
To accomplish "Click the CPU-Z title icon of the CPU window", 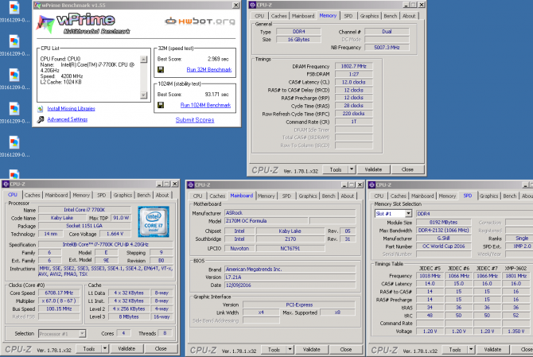I will click(6, 184).
